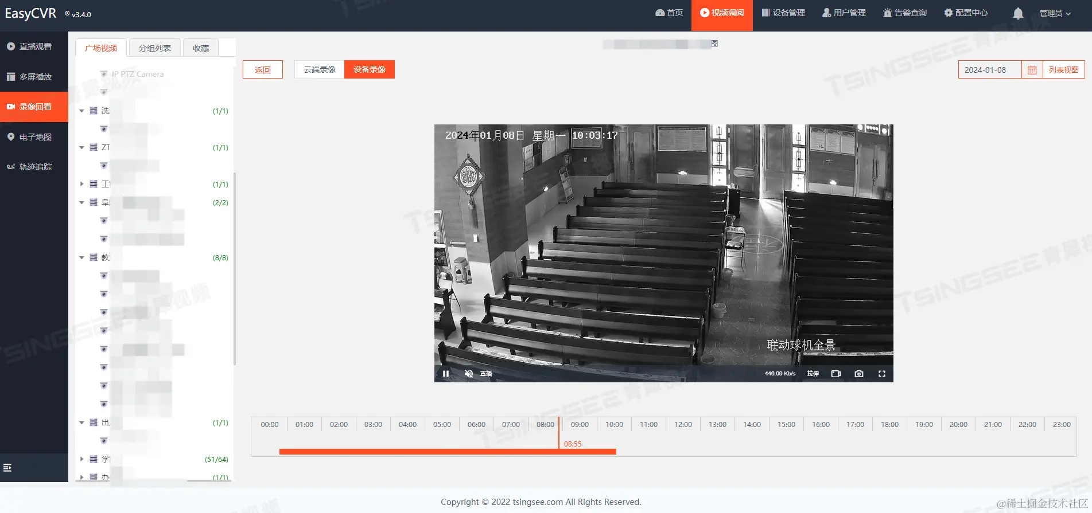Viewport: 1092px width, 513px height.
Task: Switch to the 收藏 tab
Action: (x=201, y=48)
